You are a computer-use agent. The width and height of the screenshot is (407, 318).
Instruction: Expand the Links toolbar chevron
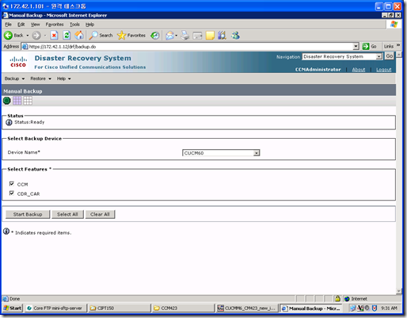[398, 45]
